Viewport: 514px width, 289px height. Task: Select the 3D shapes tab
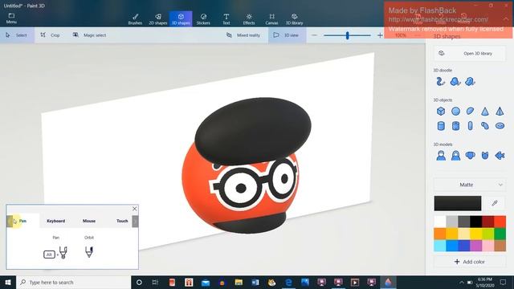[181, 19]
